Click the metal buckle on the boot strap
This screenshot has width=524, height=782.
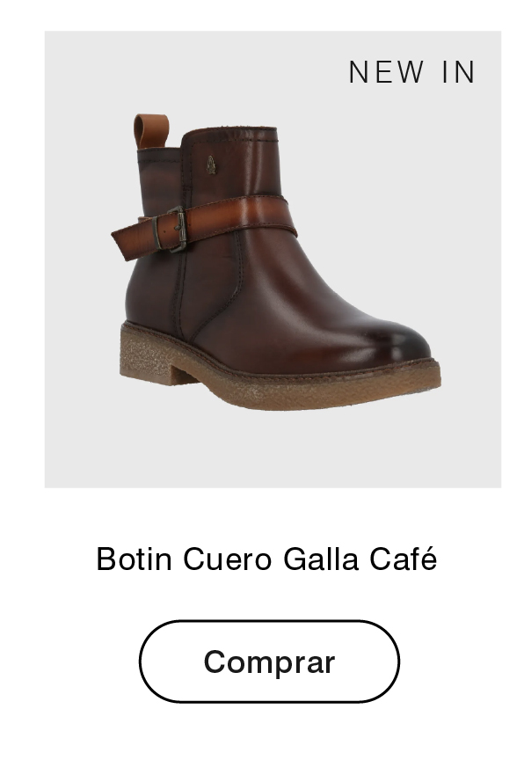point(173,230)
